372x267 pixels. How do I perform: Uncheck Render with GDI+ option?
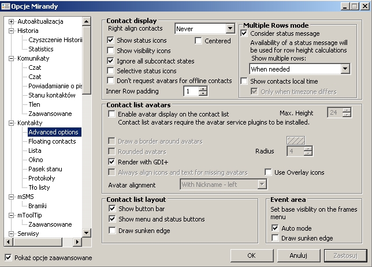(x=111, y=161)
